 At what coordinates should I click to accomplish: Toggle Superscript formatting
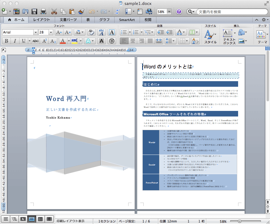[44, 41]
